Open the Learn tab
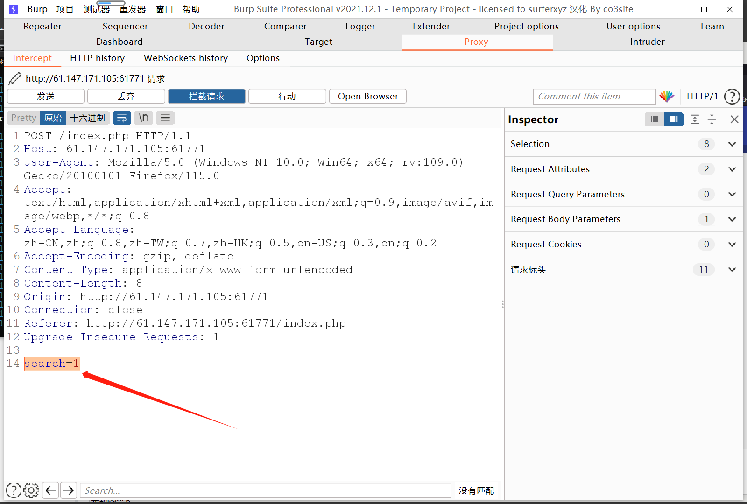 712,27
